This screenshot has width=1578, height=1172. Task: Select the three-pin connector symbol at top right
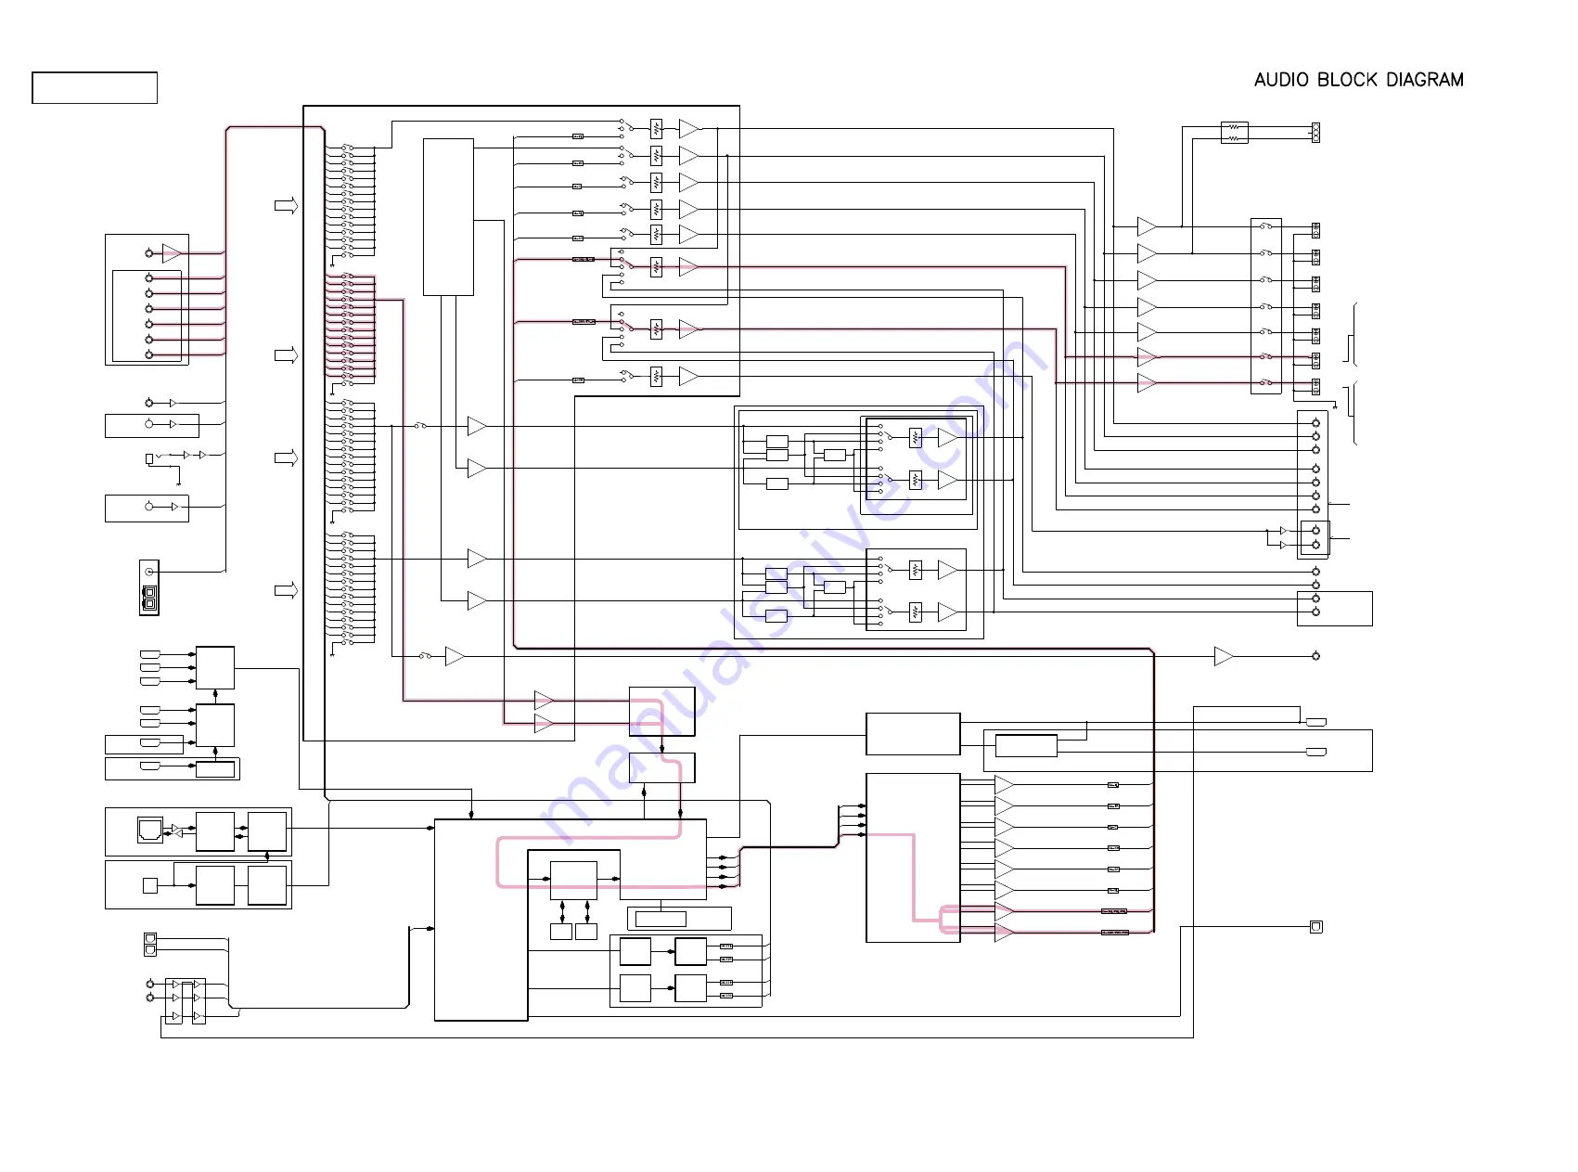(1315, 133)
